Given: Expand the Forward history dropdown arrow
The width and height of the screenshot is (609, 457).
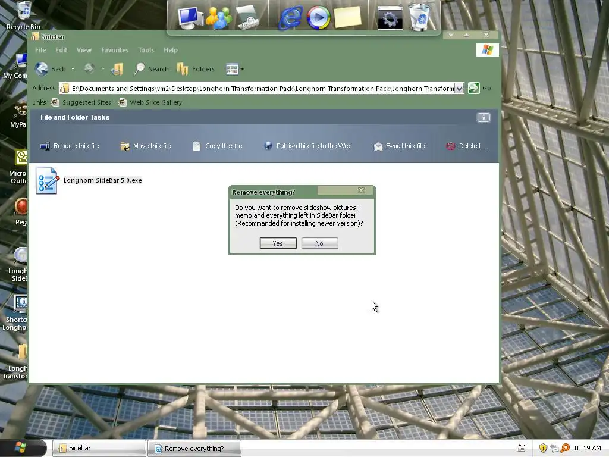Looking at the screenshot, I should [103, 69].
